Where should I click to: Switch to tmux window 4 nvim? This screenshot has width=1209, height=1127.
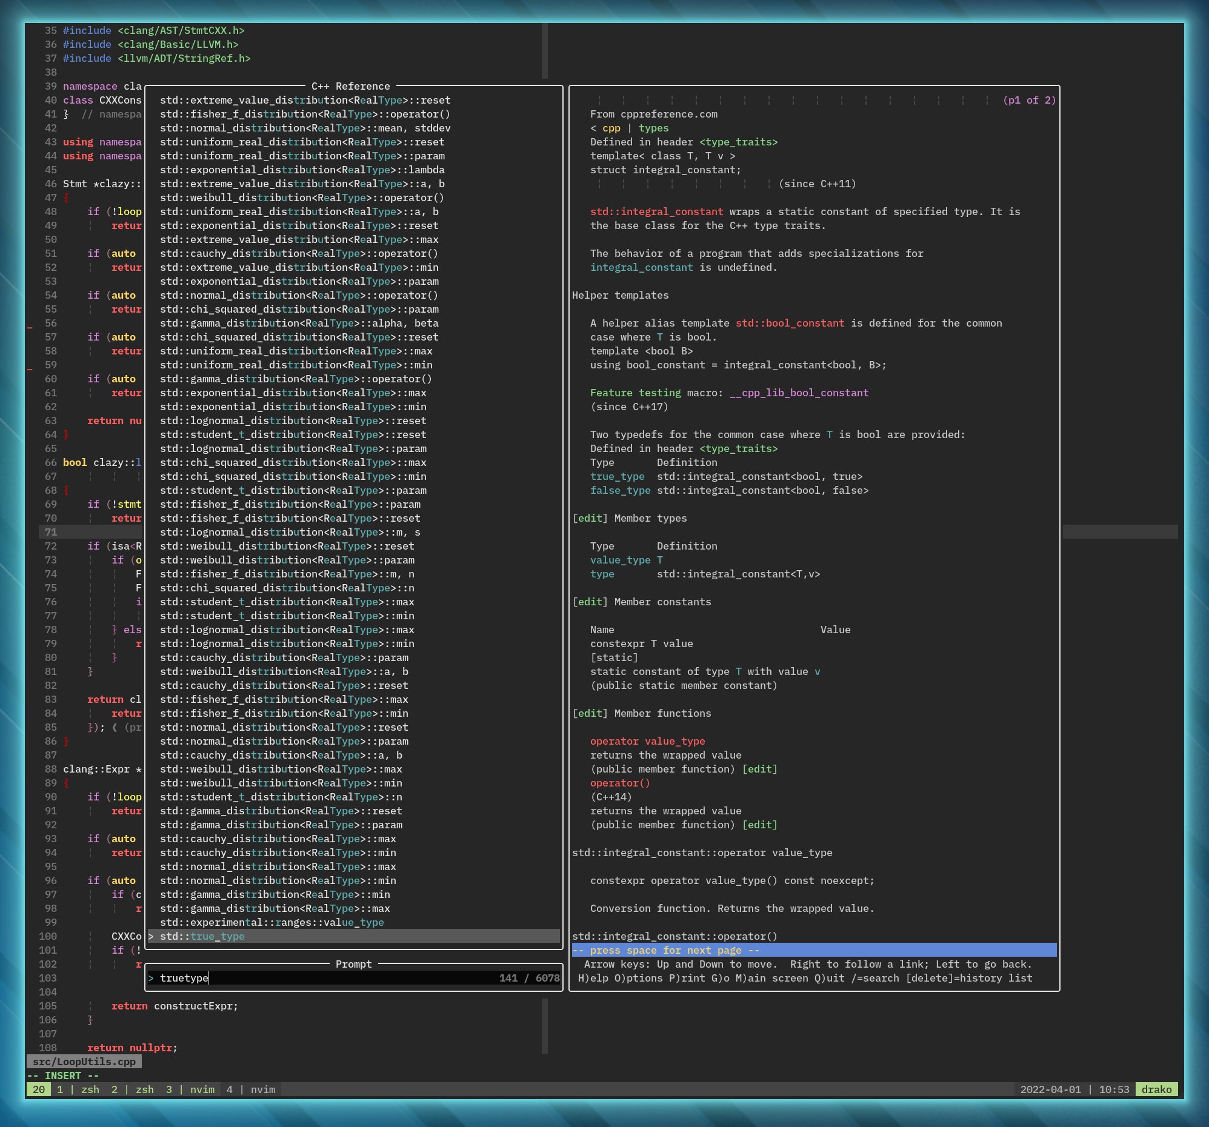(250, 1089)
